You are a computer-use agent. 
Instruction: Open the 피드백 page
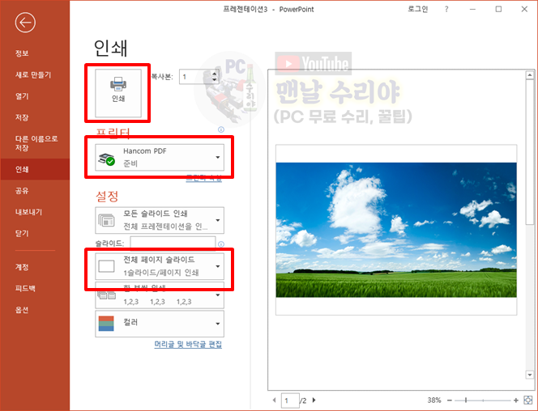pos(25,288)
